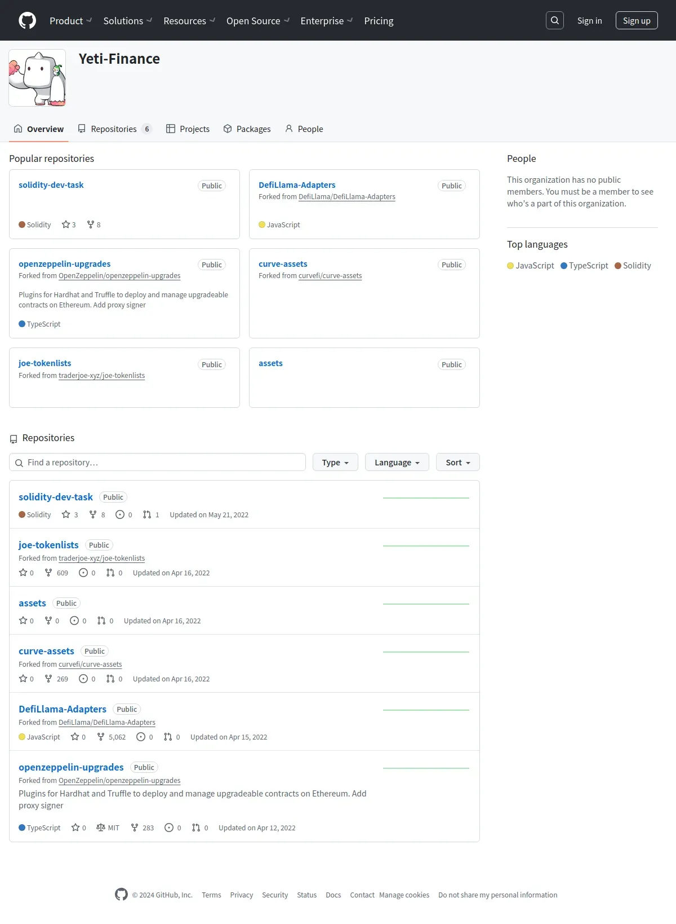Click Manage cookies in footer
Viewport: 676px width, 924px height.
tap(404, 895)
